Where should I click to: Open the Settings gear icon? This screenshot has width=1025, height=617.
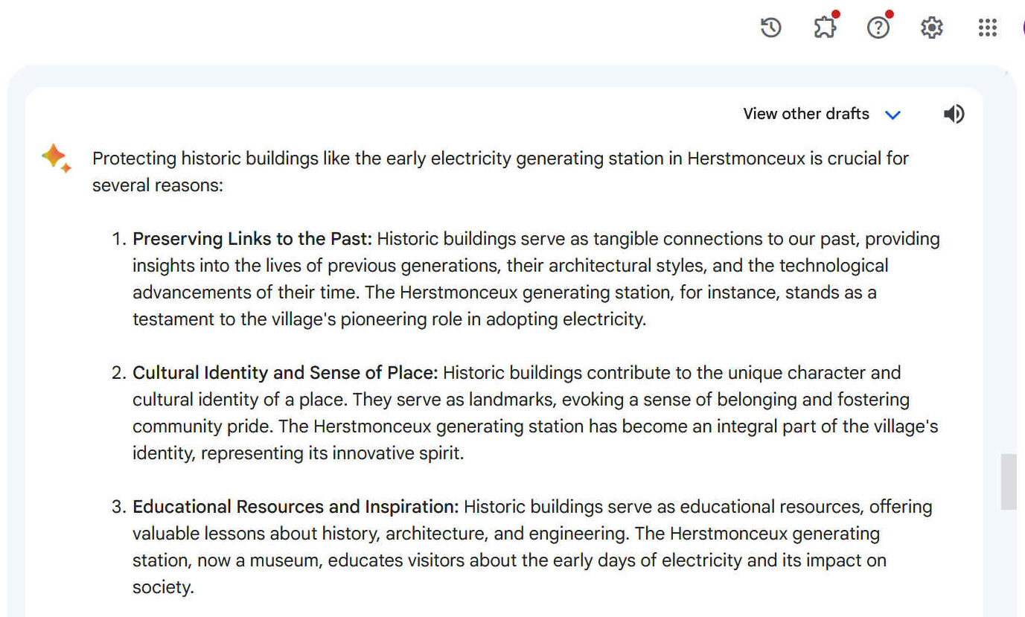(931, 28)
